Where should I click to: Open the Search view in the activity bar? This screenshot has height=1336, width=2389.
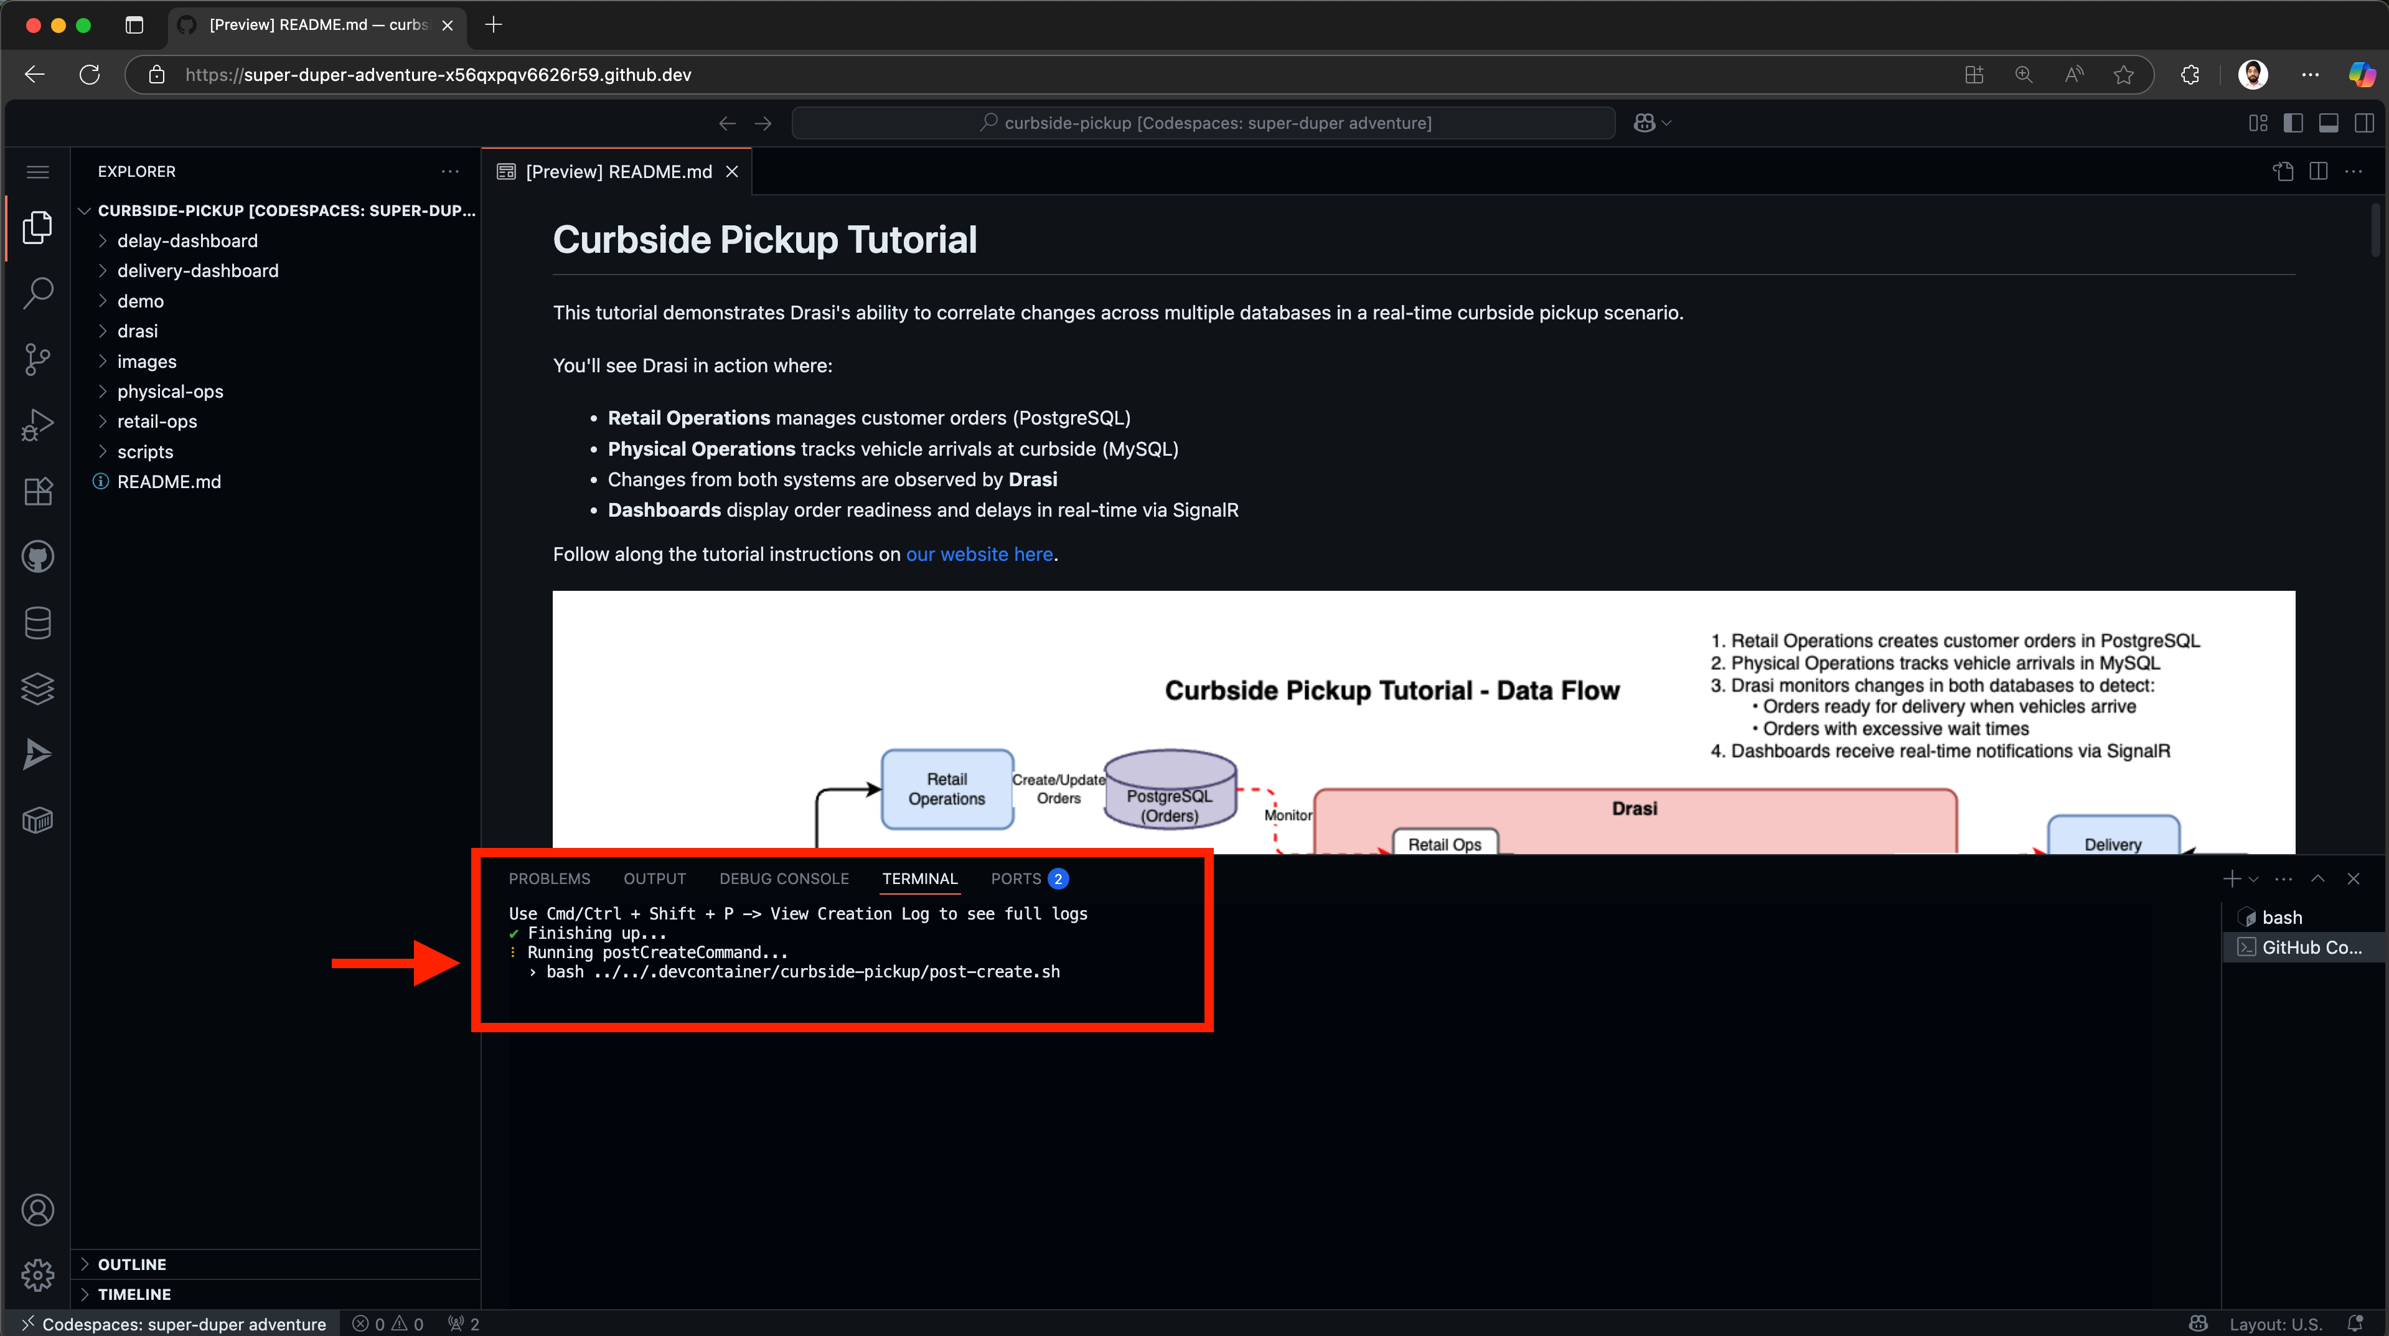pos(37,292)
